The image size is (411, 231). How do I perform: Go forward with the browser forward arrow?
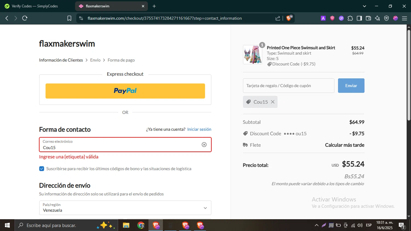[x=16, y=18]
